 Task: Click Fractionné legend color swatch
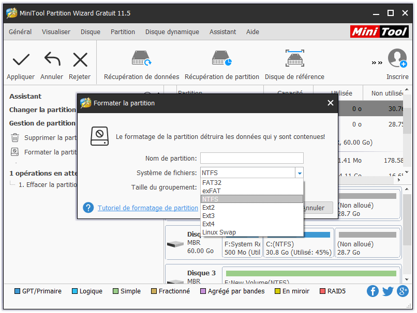tap(154, 291)
